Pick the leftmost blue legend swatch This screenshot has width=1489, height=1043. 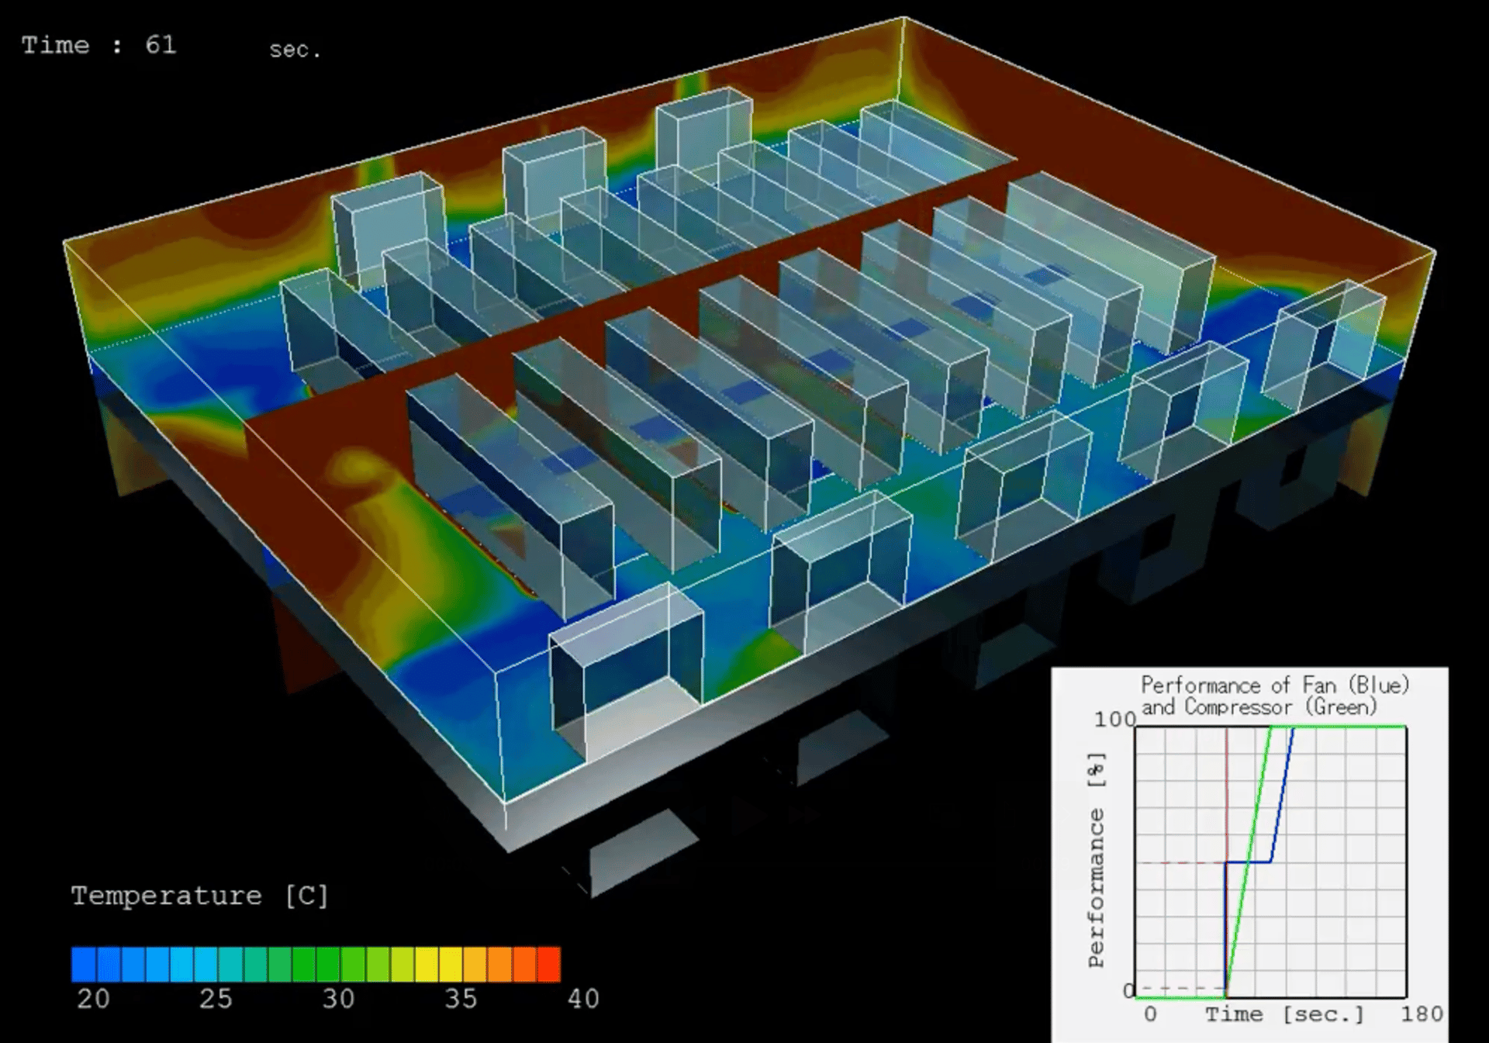point(83,964)
